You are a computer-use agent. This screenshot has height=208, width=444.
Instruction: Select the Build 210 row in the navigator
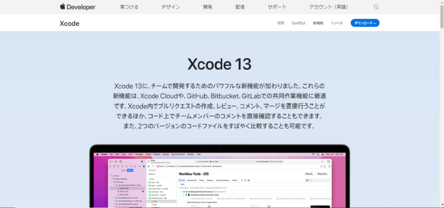tap(127, 191)
